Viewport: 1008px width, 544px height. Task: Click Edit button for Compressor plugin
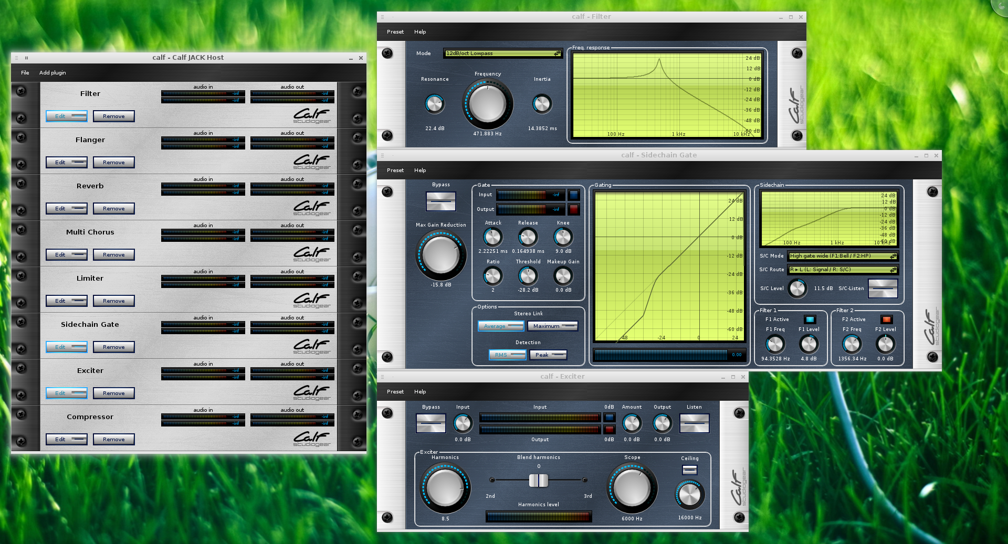tap(67, 440)
